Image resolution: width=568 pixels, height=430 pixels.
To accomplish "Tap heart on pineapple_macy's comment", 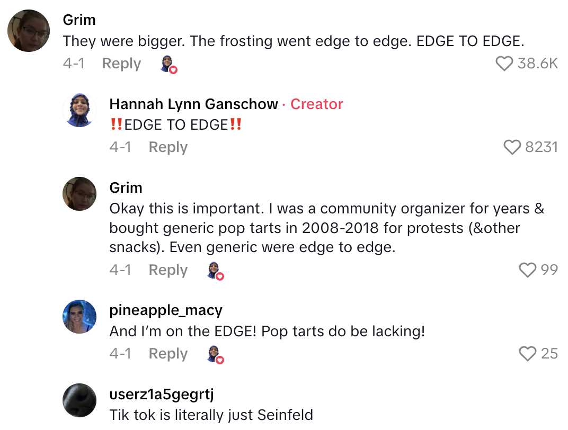I will click(528, 353).
